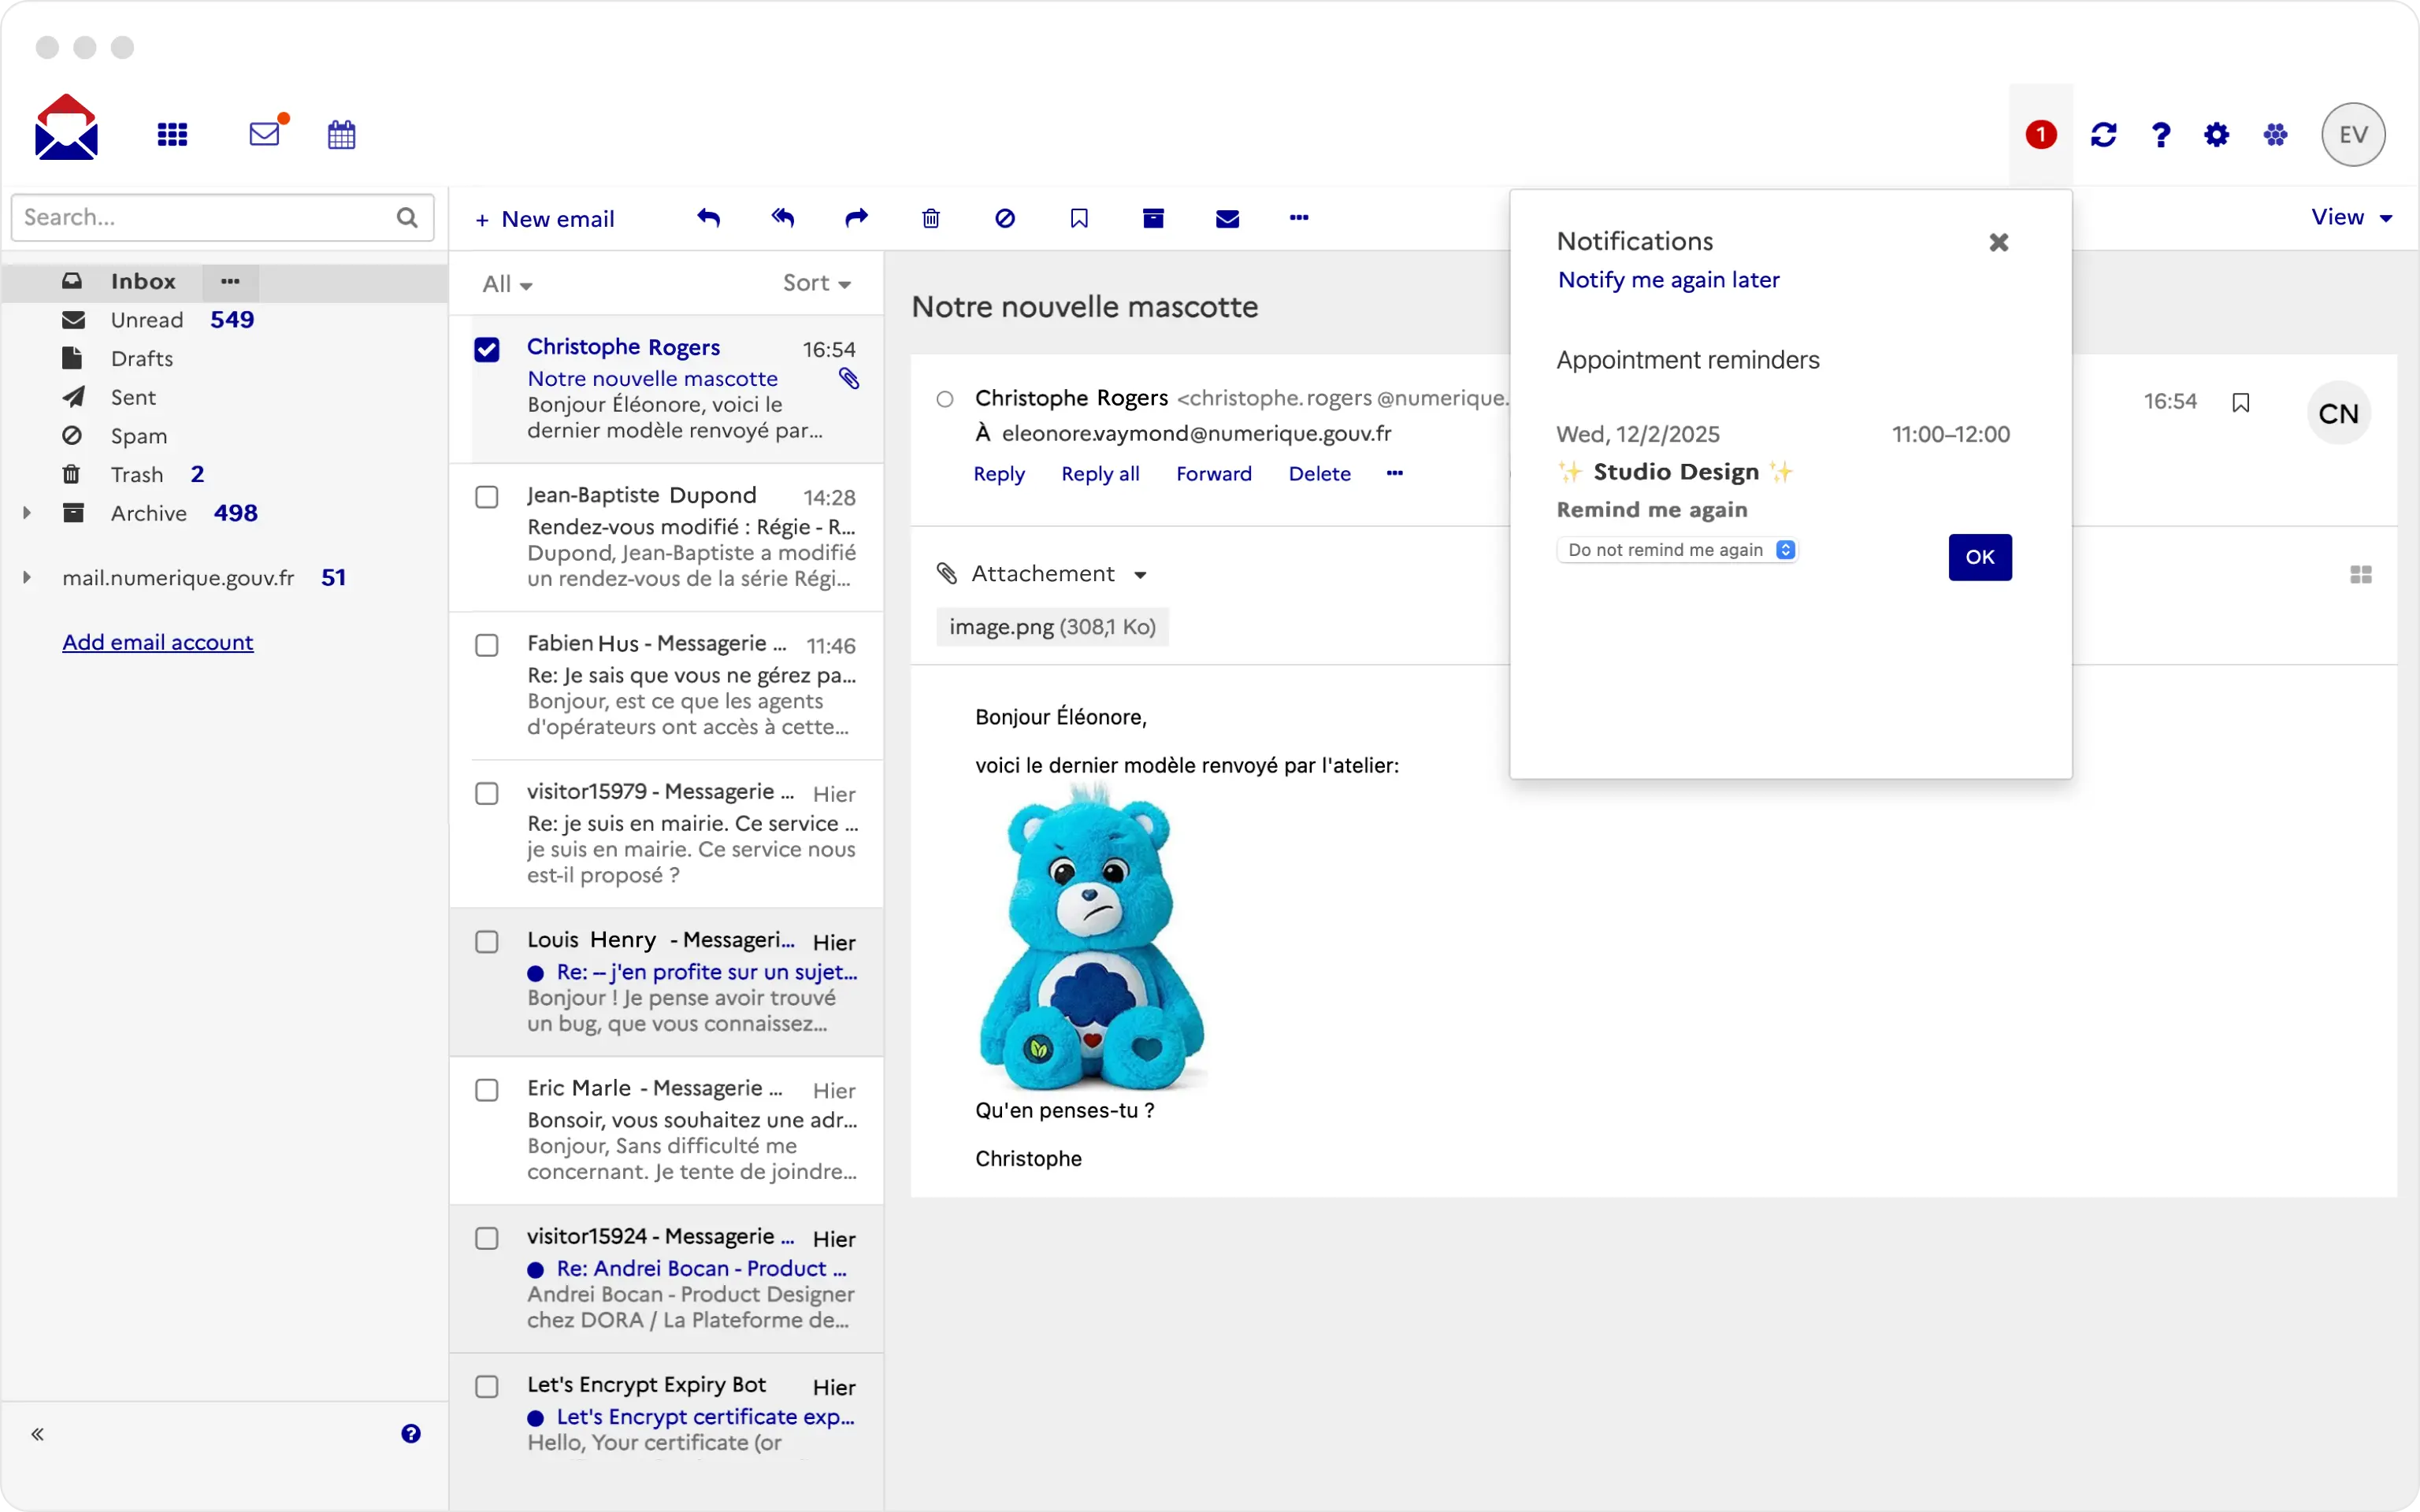Expand the mail.numerique.gouv.fr account tree
Screen dimensions: 2420x1512
pos(27,577)
